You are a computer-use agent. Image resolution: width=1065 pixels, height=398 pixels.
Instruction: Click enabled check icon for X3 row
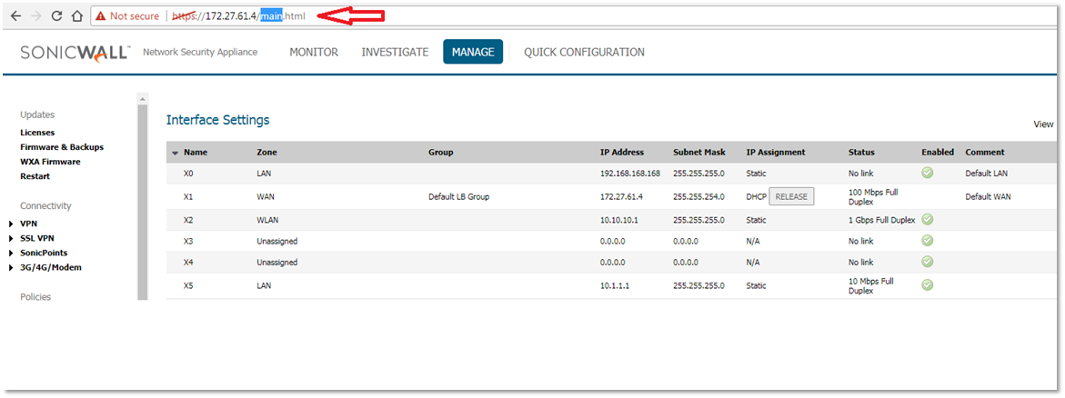pos(927,241)
